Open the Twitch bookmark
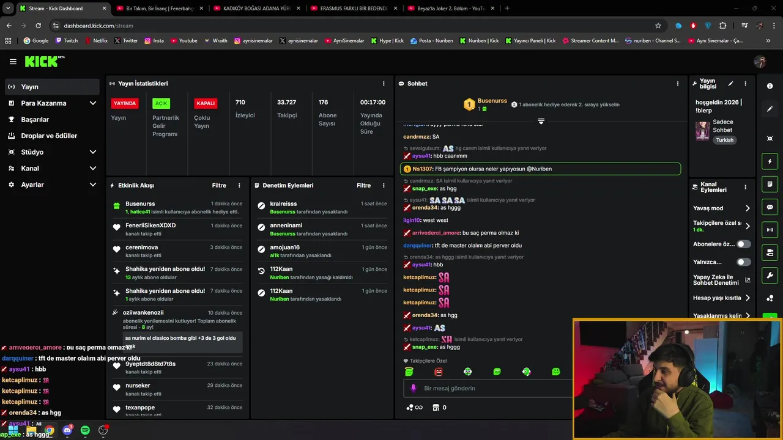The image size is (783, 440). pyautogui.click(x=67, y=41)
